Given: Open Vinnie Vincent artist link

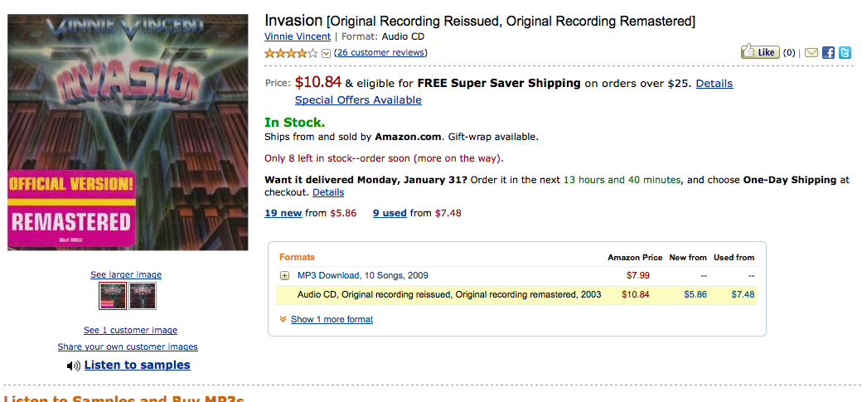Looking at the screenshot, I should 298,36.
